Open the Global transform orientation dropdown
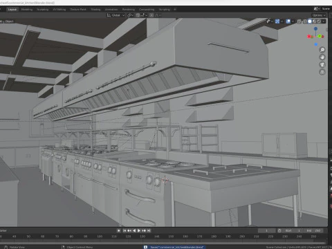Screen dimensions: 332x249 point(116,15)
